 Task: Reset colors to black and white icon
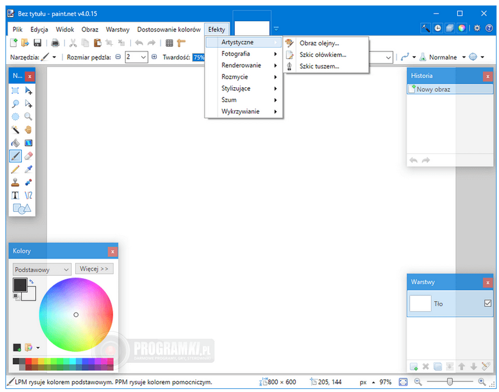[x=16, y=297]
